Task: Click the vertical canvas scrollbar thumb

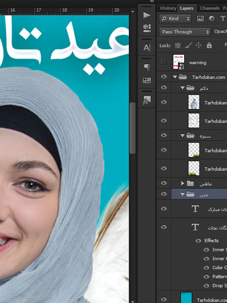Action: (132, 128)
